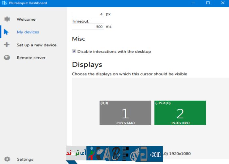Click the plus icon for new device
Viewport: 229px width, 164px height.
click(7, 45)
